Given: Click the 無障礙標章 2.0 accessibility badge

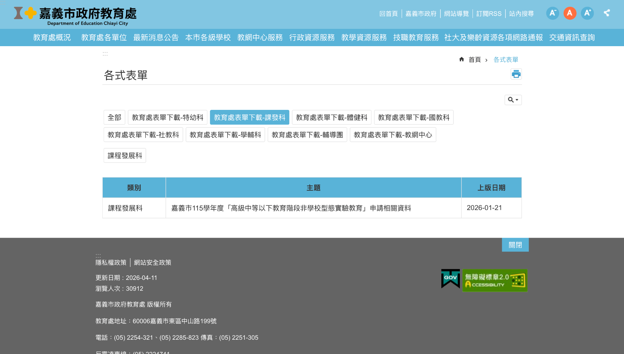Looking at the screenshot, I should click(x=495, y=280).
